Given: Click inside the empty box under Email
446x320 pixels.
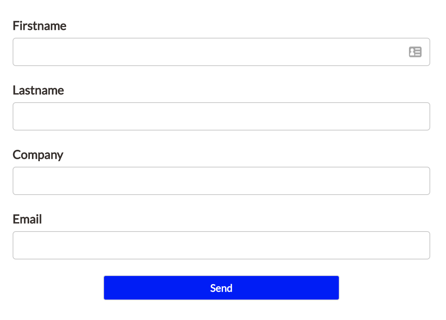Looking at the screenshot, I should (x=221, y=245).
